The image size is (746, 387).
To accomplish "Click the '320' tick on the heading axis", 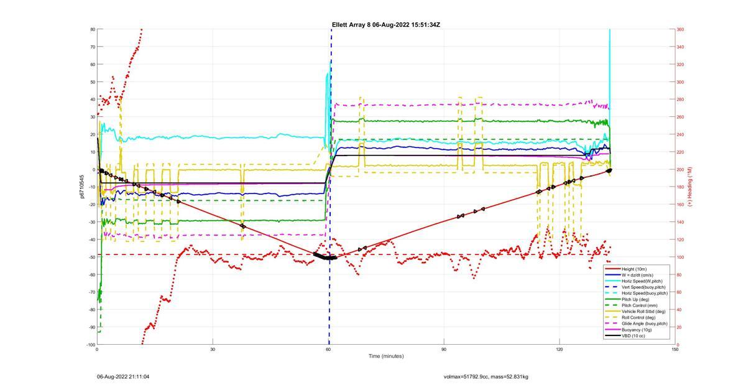I will (681, 64).
